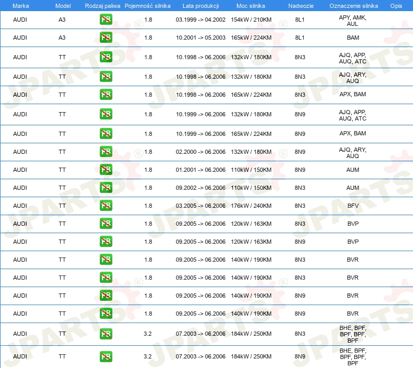Click the petrol fuel icon in the Audi A3 BAM row
The image size is (413, 368).
pos(106,38)
